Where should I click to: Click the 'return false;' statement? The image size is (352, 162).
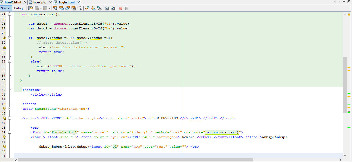click(x=50, y=71)
